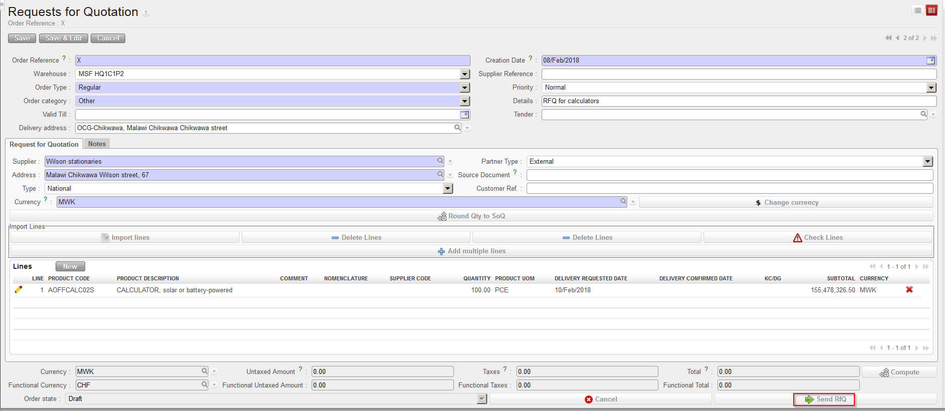The width and height of the screenshot is (945, 411).
Task: Click the Currency MWK search icon
Action: pos(623,201)
